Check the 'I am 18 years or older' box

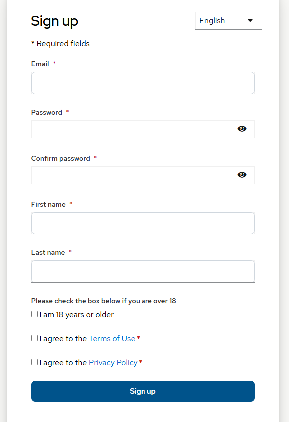click(34, 314)
